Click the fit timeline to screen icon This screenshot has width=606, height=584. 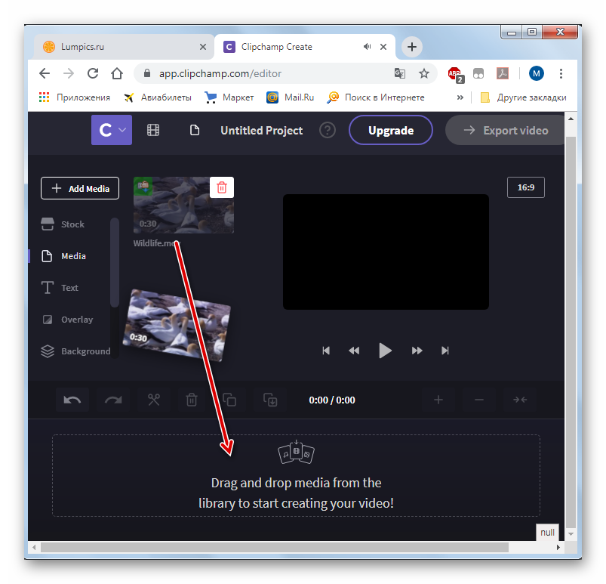(x=520, y=400)
